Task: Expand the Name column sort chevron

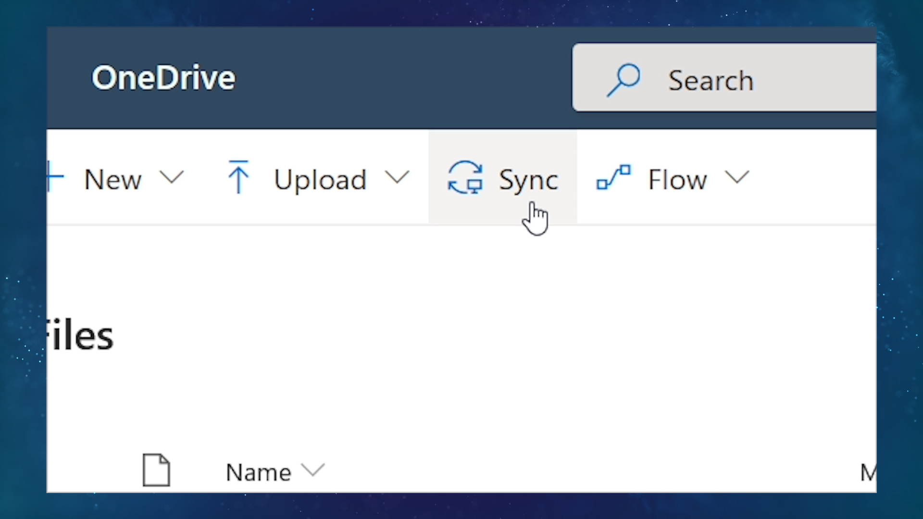Action: coord(312,470)
